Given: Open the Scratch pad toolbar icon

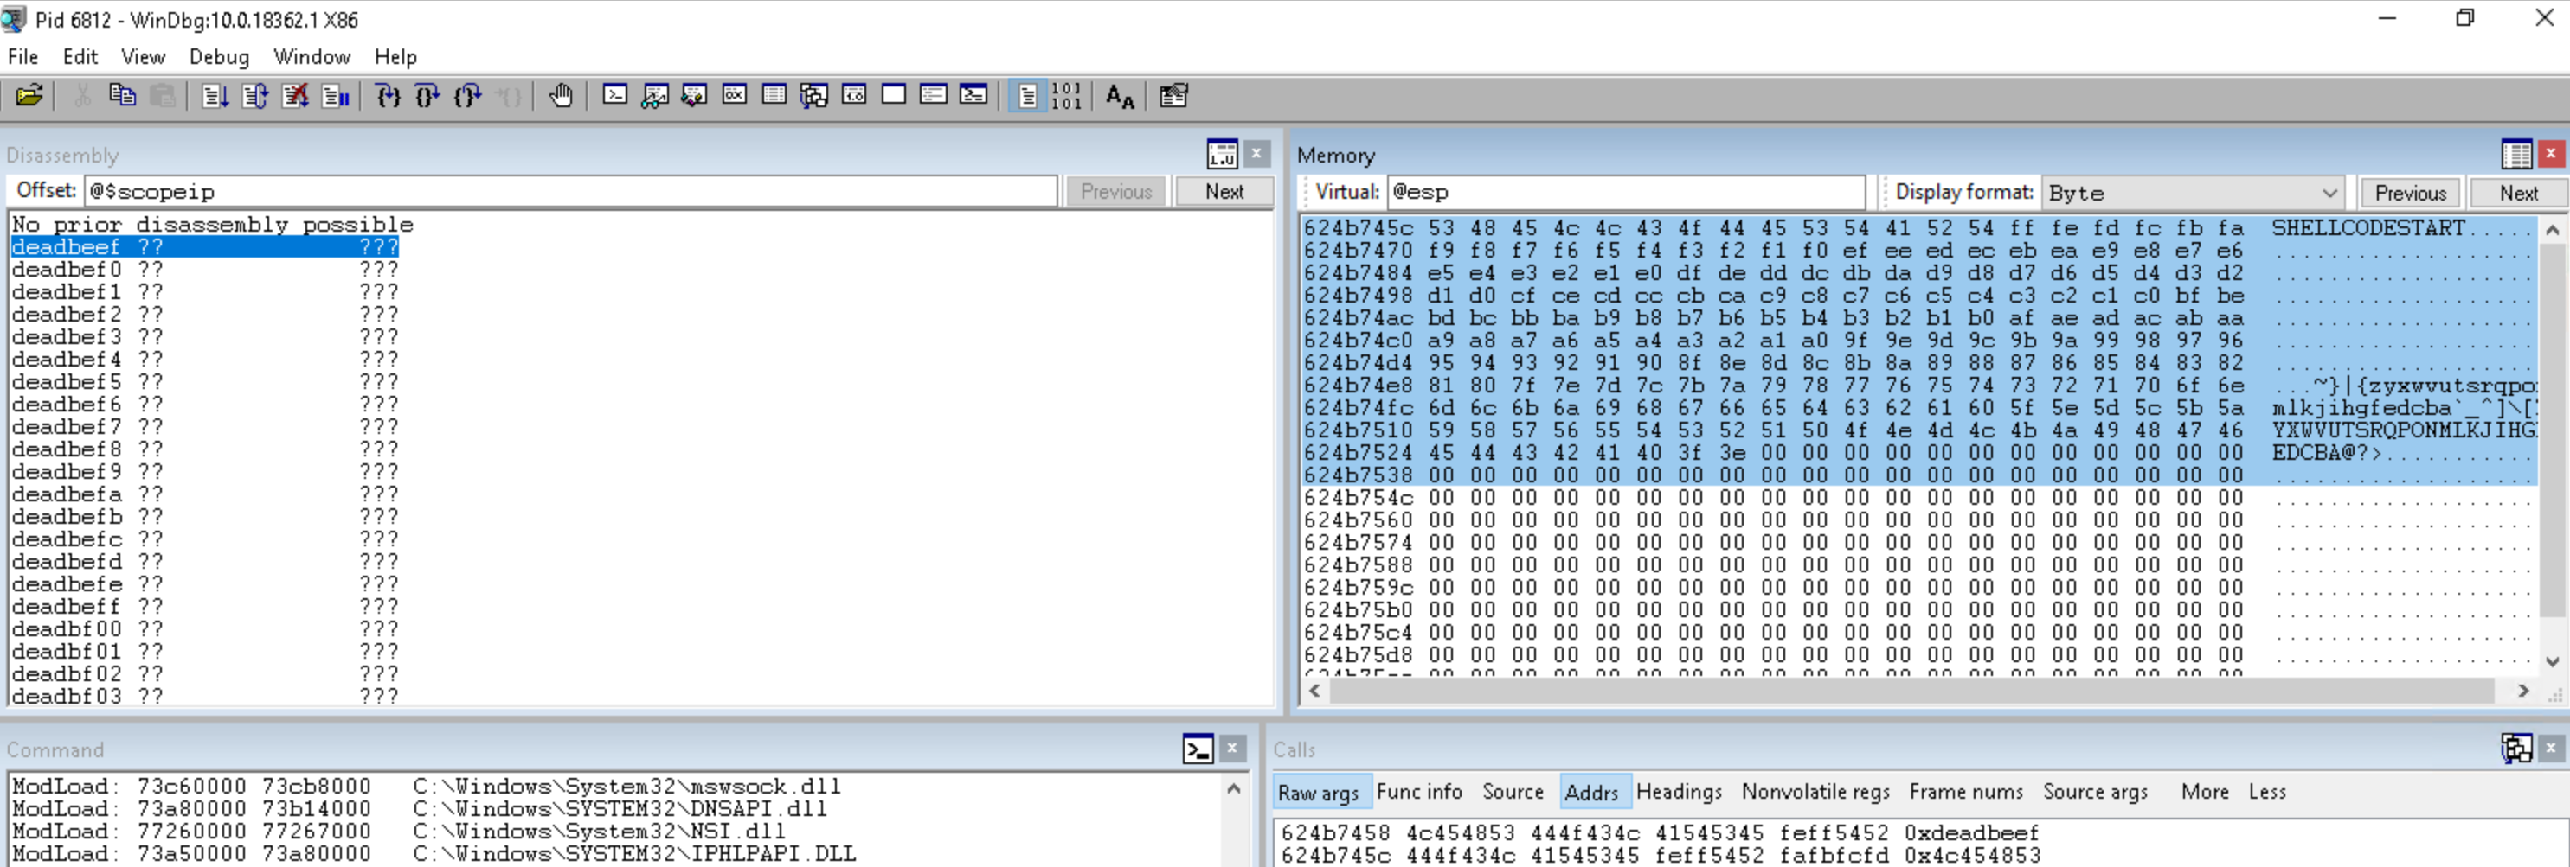Looking at the screenshot, I should [894, 96].
